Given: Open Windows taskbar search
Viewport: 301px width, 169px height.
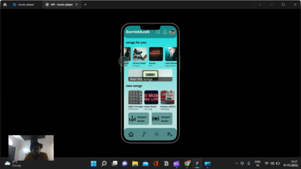Looking at the screenshot, I should [x=104, y=163].
